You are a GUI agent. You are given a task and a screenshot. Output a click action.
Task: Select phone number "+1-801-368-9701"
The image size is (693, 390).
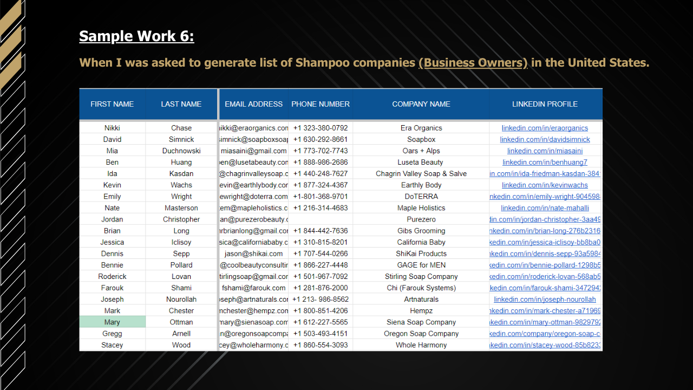tap(321, 197)
